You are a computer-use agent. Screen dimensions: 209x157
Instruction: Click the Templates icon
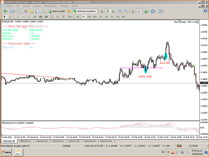(x=160, y=11)
